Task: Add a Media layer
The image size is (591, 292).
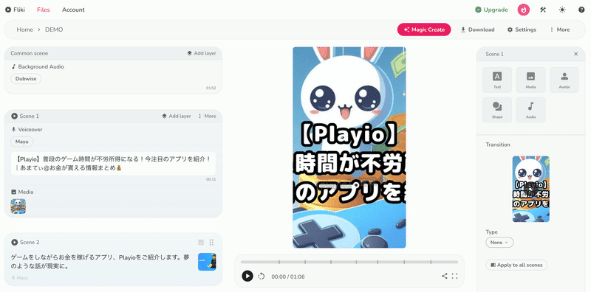Action: click(530, 80)
